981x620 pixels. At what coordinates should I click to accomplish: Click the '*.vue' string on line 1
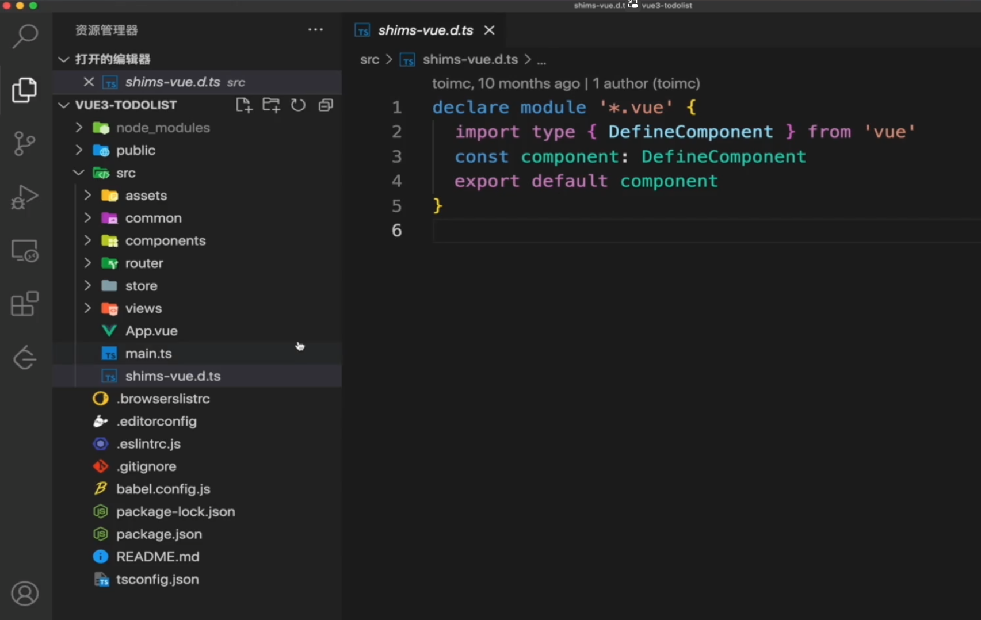tap(636, 108)
